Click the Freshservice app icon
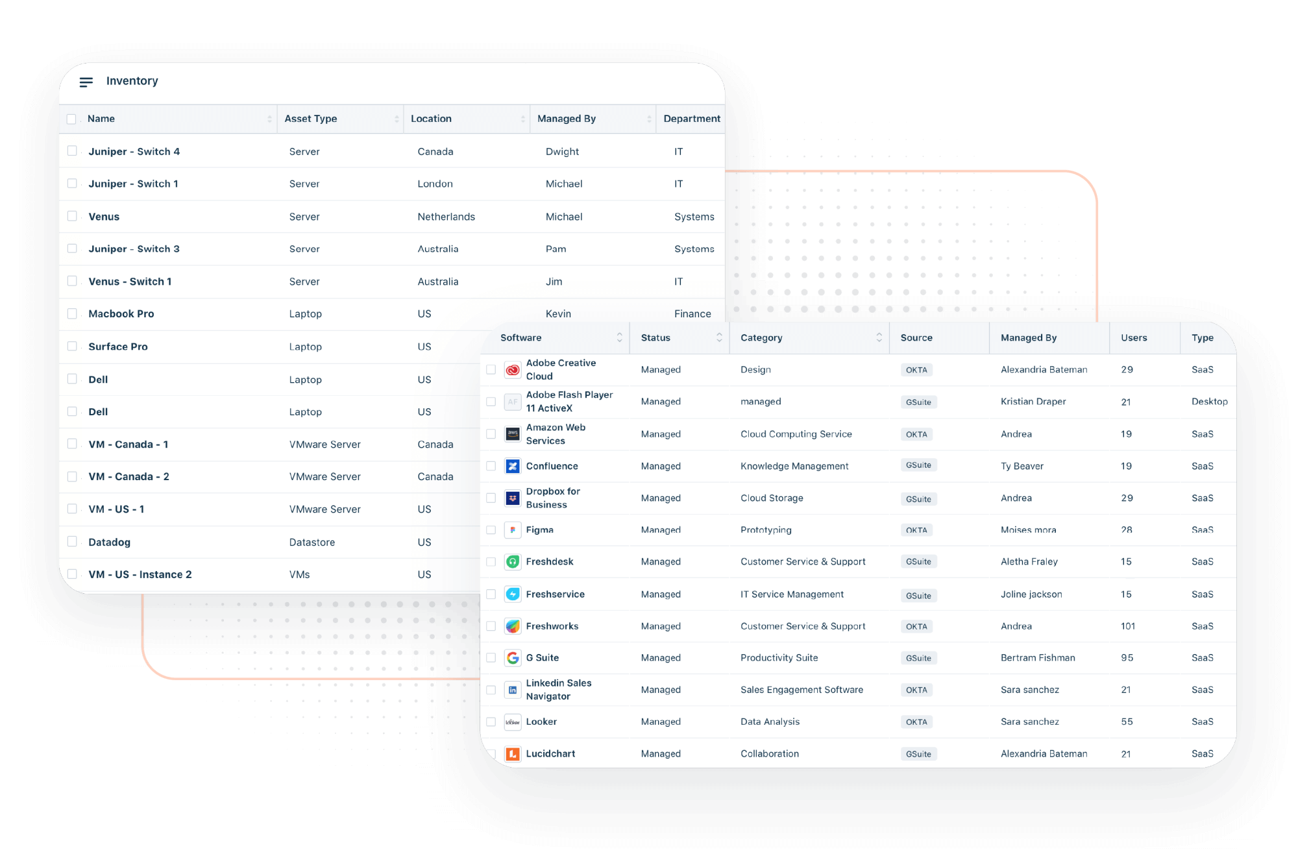1298x852 pixels. [x=513, y=594]
